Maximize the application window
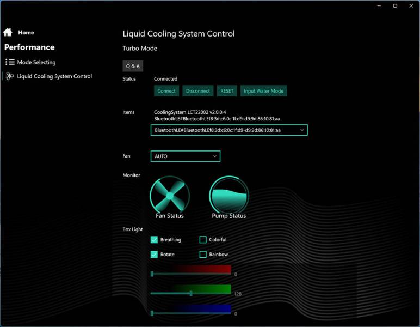 395,5
